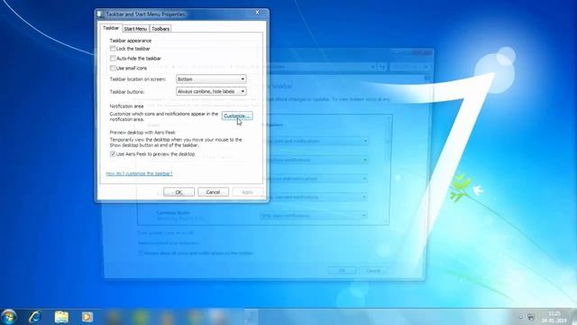Check Use small icons
The width and height of the screenshot is (577, 325).
pyautogui.click(x=113, y=69)
